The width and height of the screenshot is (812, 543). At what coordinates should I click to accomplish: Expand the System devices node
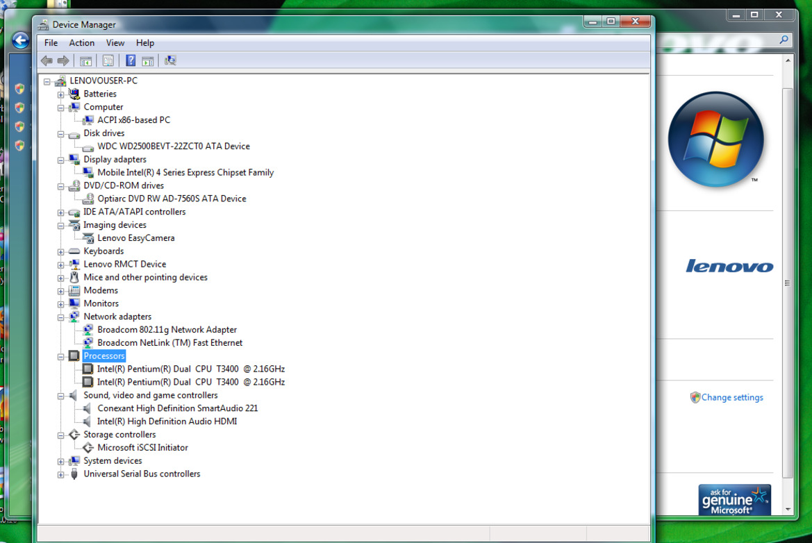(60, 461)
